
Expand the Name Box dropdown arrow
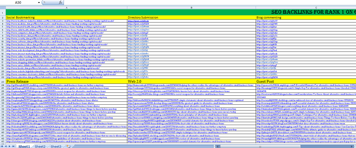(x=39, y=2)
